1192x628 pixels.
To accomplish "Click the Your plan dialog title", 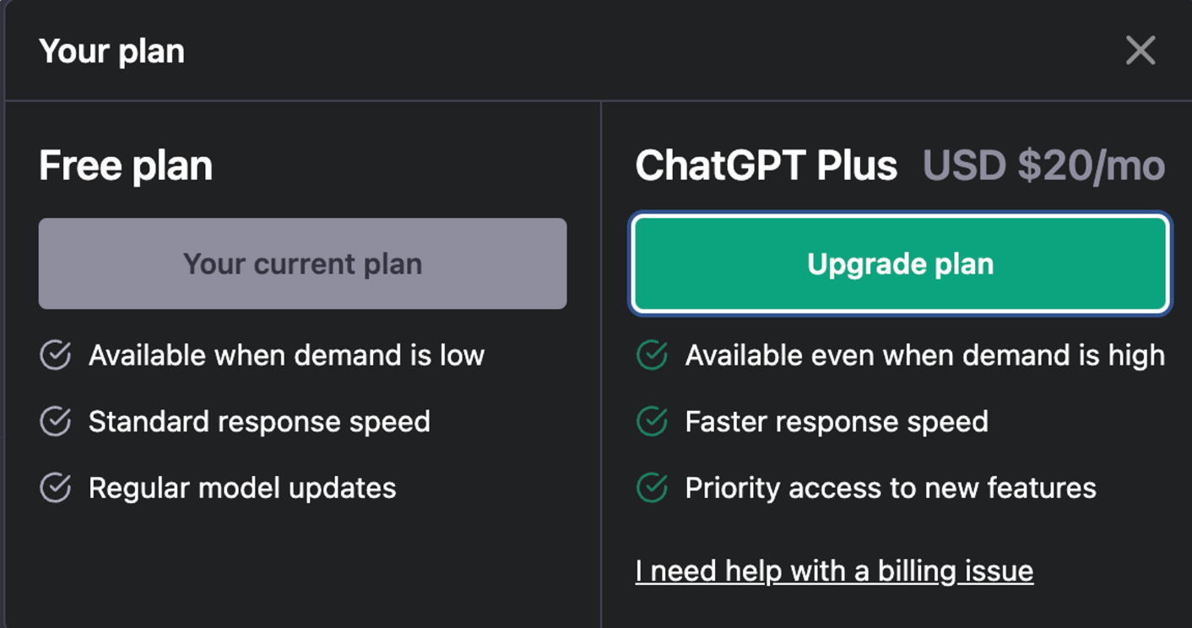I will 111,51.
